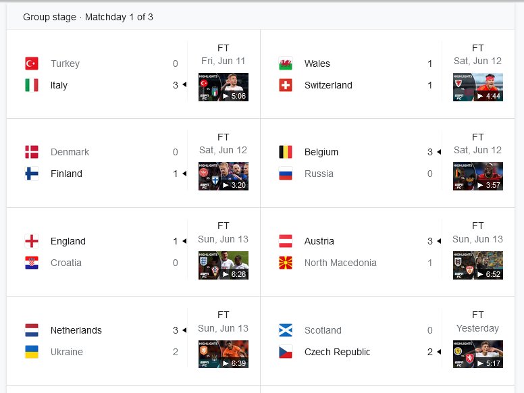Image resolution: width=524 pixels, height=393 pixels.
Task: Open the Austria team name link
Action: (319, 241)
